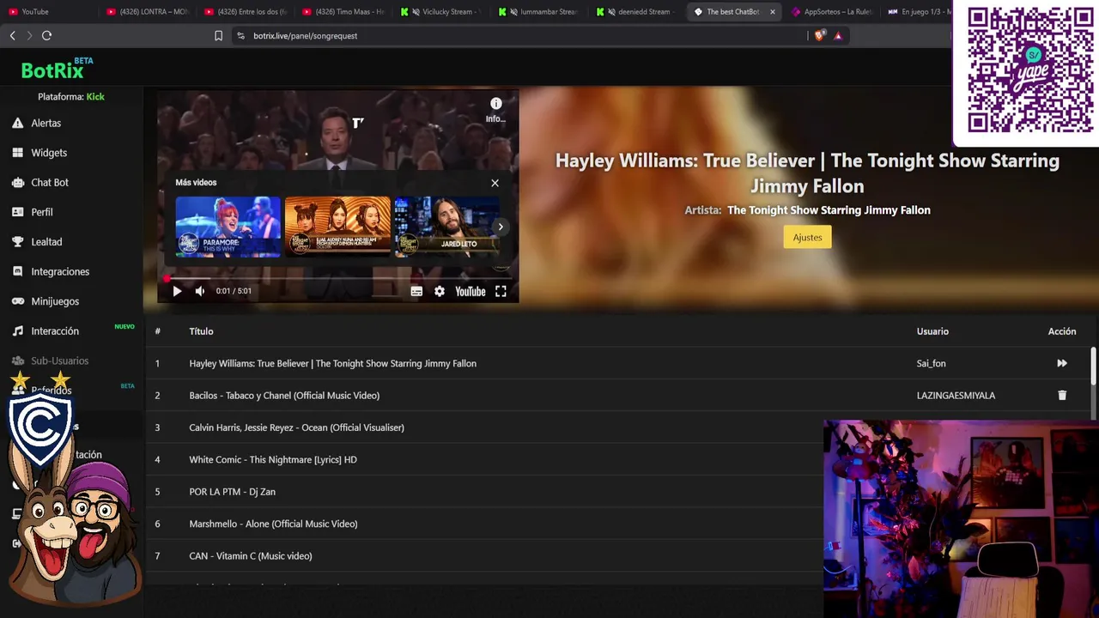Open Integraciones in the sidebar
Image resolution: width=1099 pixels, height=618 pixels.
[60, 271]
